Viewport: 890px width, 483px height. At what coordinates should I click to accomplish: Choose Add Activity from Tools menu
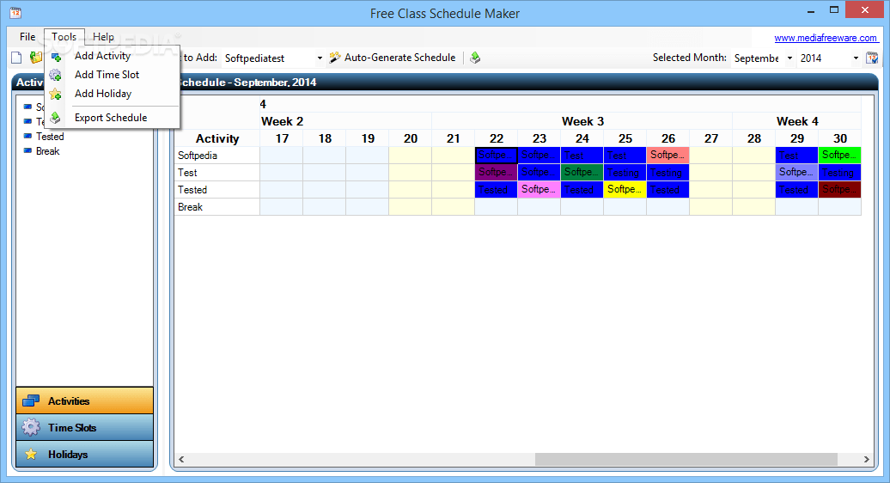[x=113, y=56]
